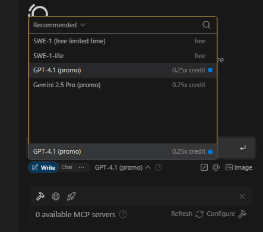Switch to Chat mode

coord(67,167)
